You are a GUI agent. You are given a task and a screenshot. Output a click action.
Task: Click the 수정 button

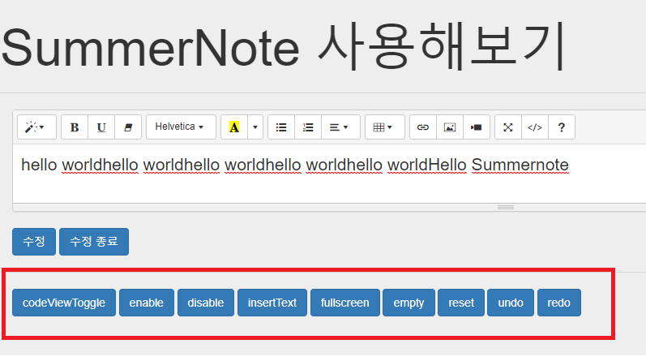tap(34, 242)
